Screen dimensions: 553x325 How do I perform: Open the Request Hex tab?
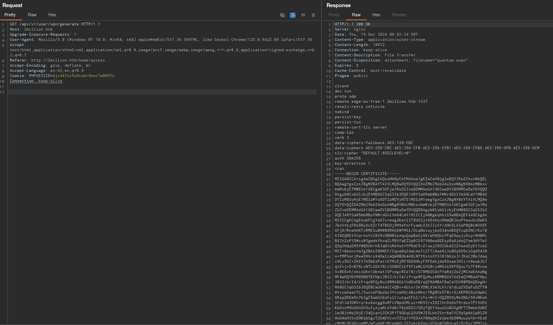pos(52,15)
